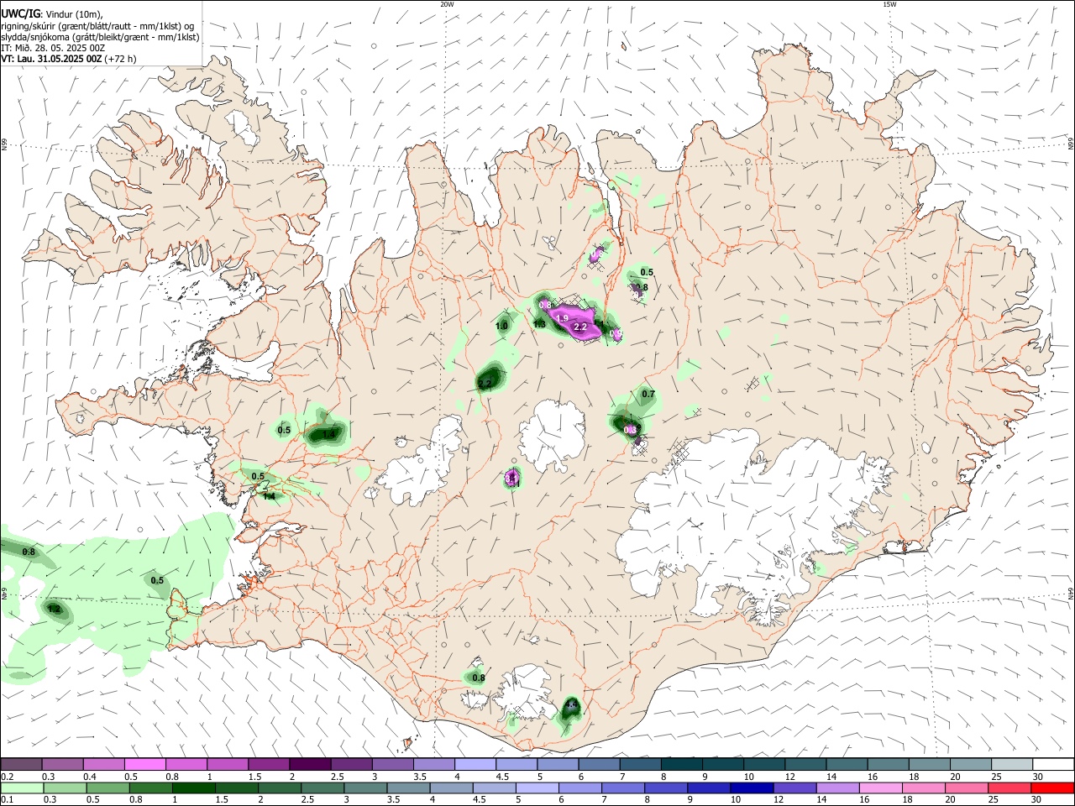Click the '0.7' precipitation value label
1075x806 pixels.
click(x=648, y=394)
